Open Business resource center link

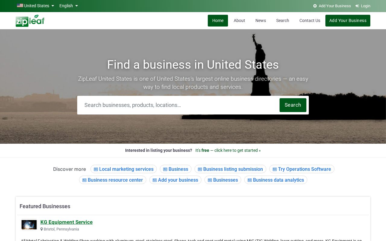(x=112, y=180)
